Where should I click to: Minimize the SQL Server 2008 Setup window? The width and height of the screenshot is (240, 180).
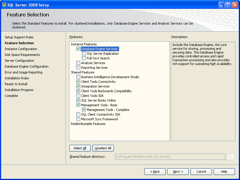tap(221, 5)
